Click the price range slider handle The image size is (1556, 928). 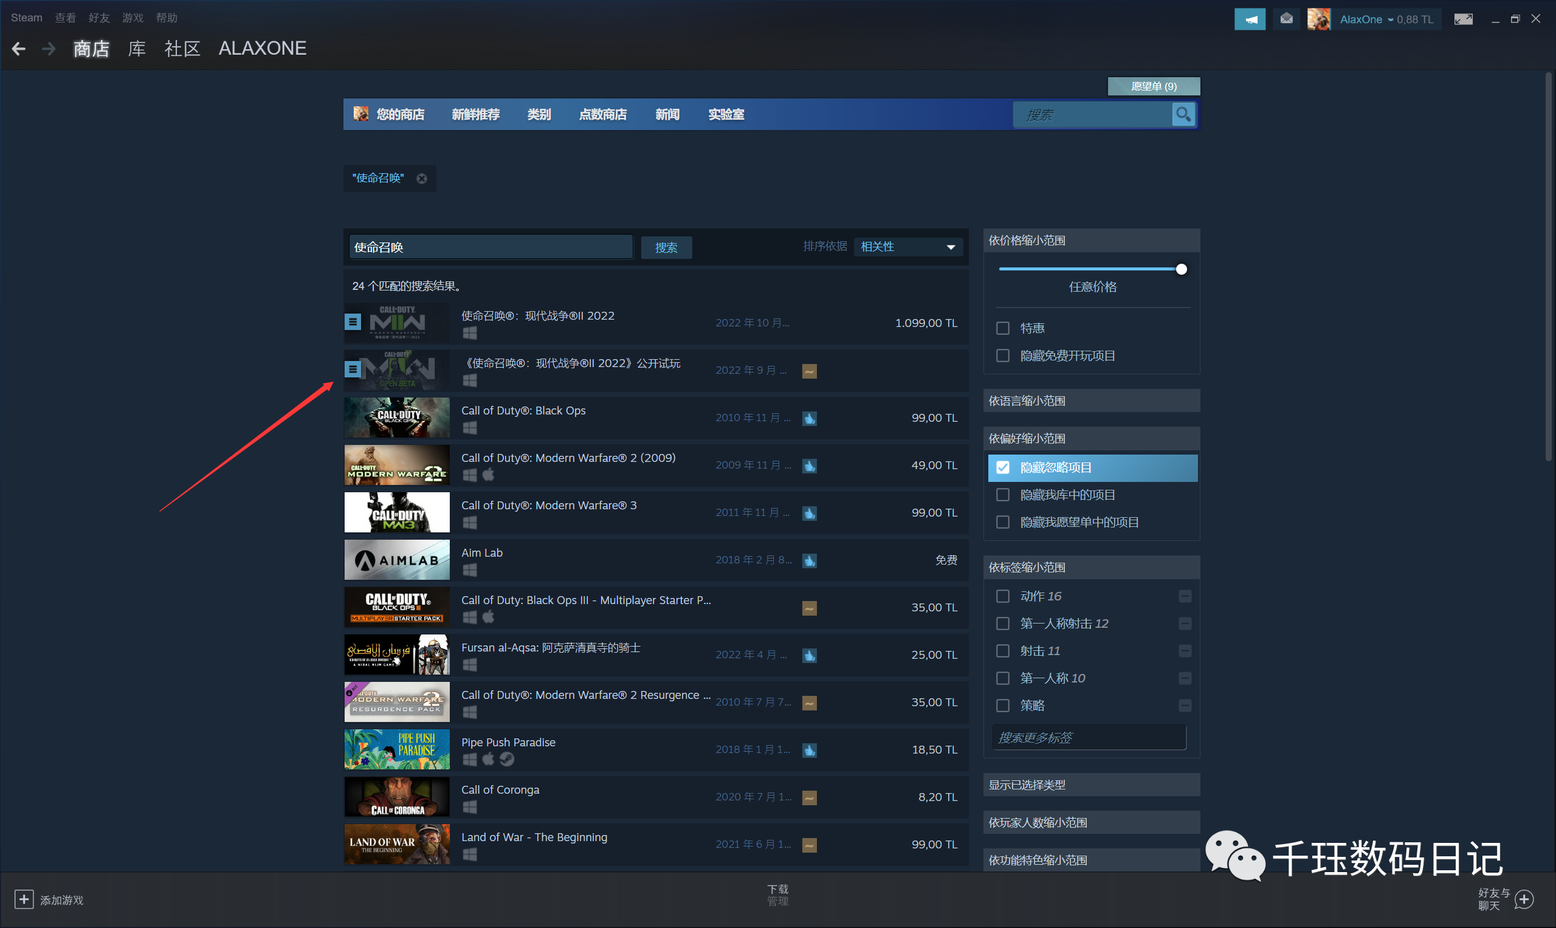1181,269
